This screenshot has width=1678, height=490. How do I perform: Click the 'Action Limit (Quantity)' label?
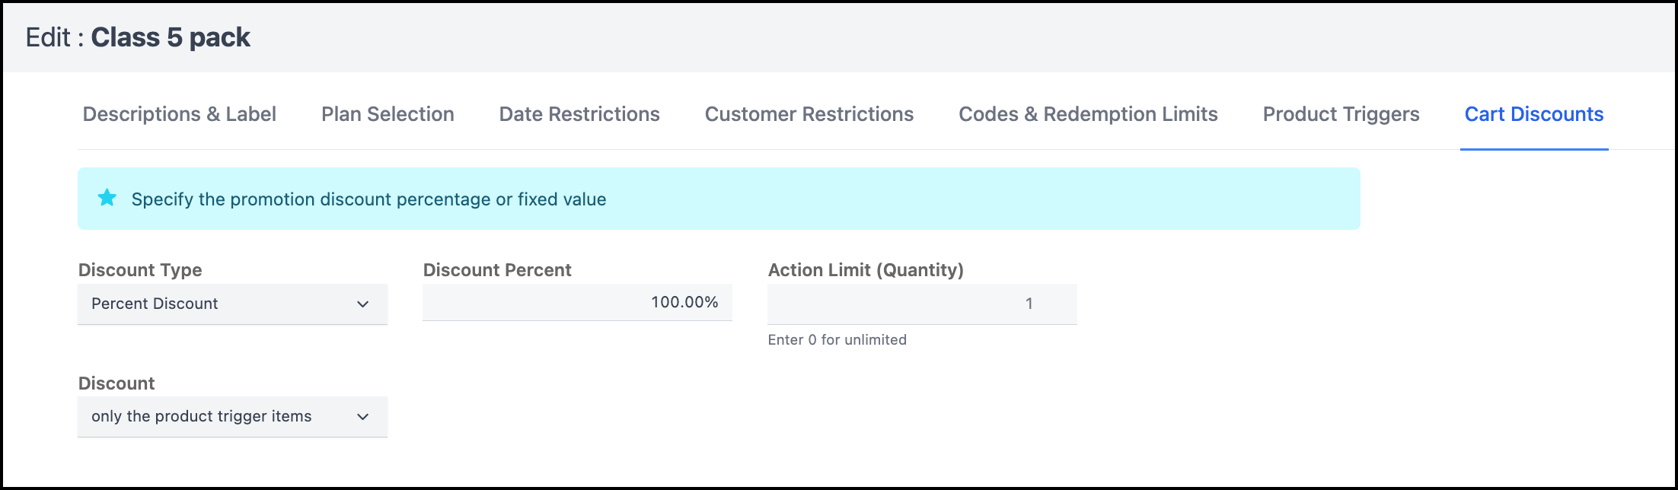(x=866, y=270)
